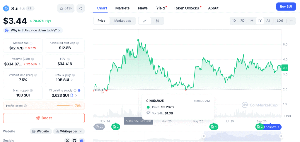
Task: Click the right range slider handle
Action: [x=281, y=136]
